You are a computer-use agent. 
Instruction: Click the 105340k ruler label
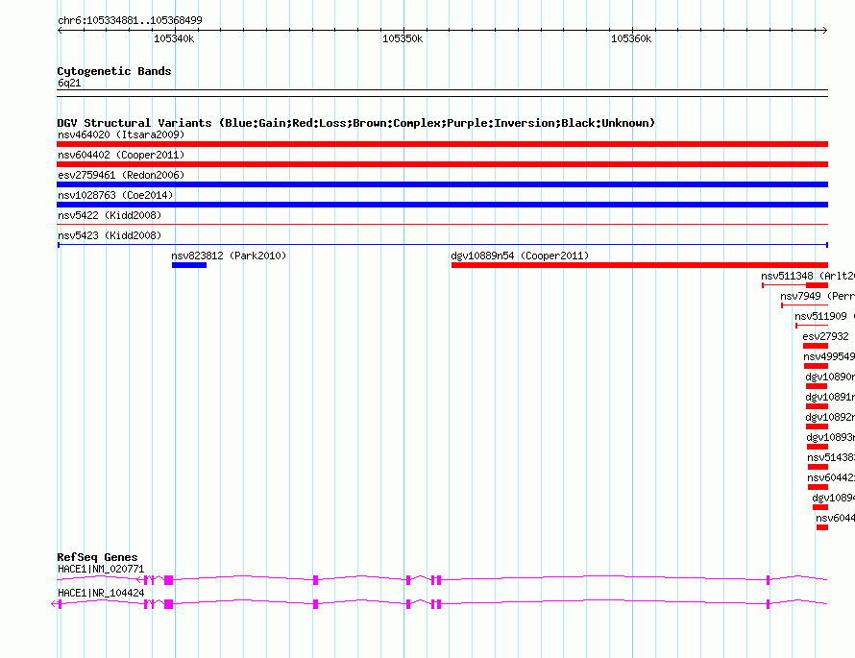click(174, 38)
